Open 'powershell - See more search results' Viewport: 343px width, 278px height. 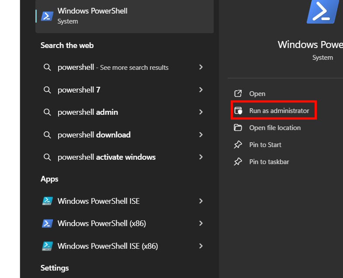125,67
